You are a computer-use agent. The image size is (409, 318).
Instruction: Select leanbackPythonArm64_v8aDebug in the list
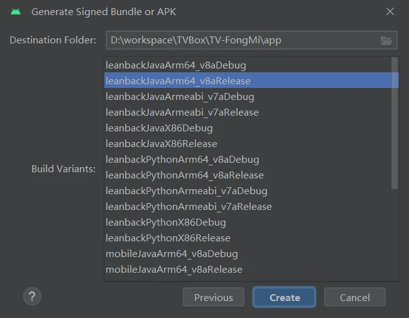182,160
